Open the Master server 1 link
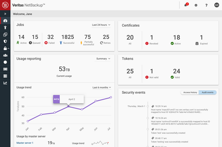 coord(25,143)
